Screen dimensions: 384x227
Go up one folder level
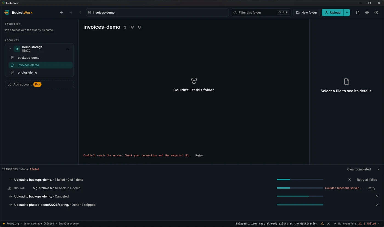click(x=80, y=13)
